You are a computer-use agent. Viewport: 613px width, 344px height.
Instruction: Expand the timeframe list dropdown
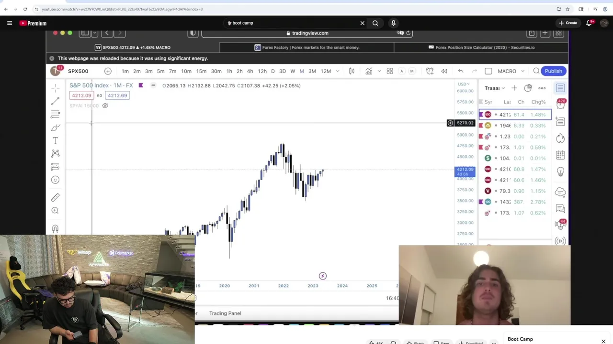[338, 71]
